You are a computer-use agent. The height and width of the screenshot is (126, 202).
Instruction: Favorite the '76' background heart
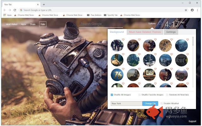pos(123,69)
